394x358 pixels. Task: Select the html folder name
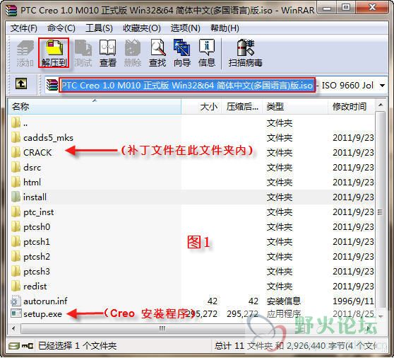tap(32, 183)
